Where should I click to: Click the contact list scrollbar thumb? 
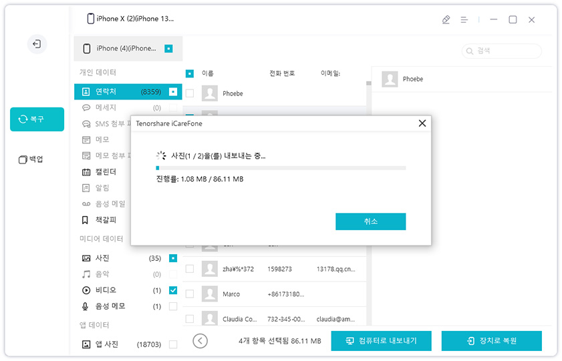368,83
